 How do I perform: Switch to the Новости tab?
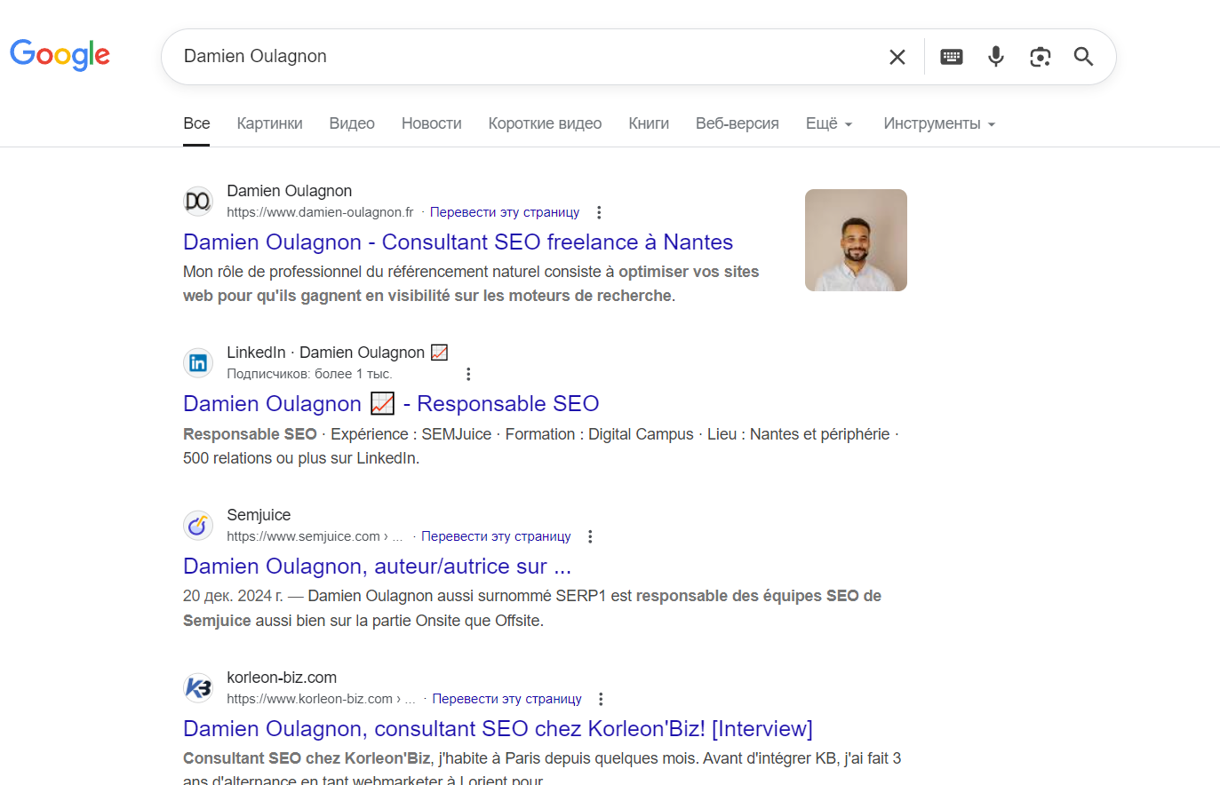431,123
